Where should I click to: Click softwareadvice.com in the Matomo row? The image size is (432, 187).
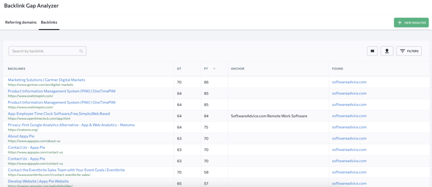[349, 127]
